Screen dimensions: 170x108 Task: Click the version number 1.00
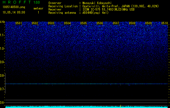[37, 2]
